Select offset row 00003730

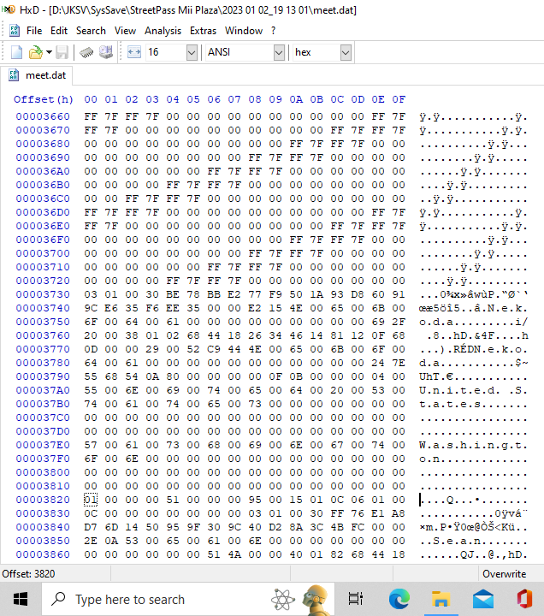(x=43, y=294)
